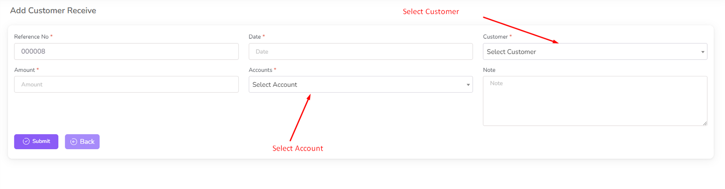The image size is (725, 189).
Task: Click the Note text area resize handle
Action: (705, 123)
